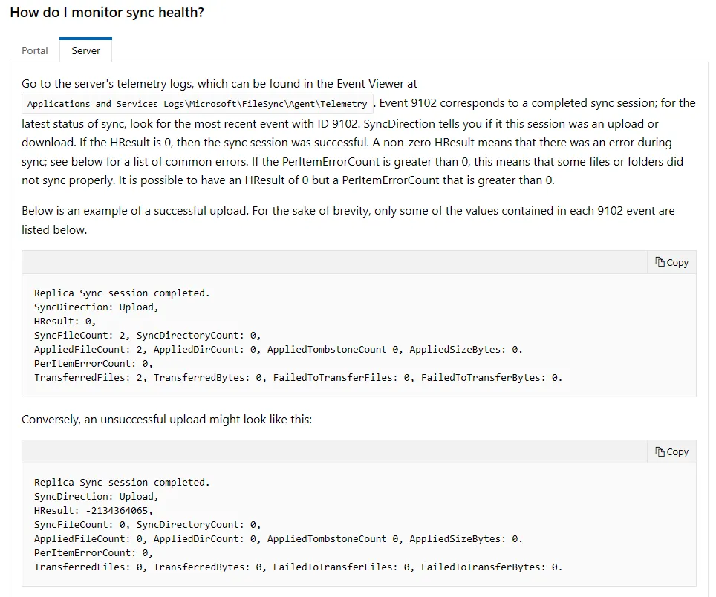Click the "How do I monitor sync health?" heading
Image resolution: width=716 pixels, height=597 pixels.
click(107, 13)
